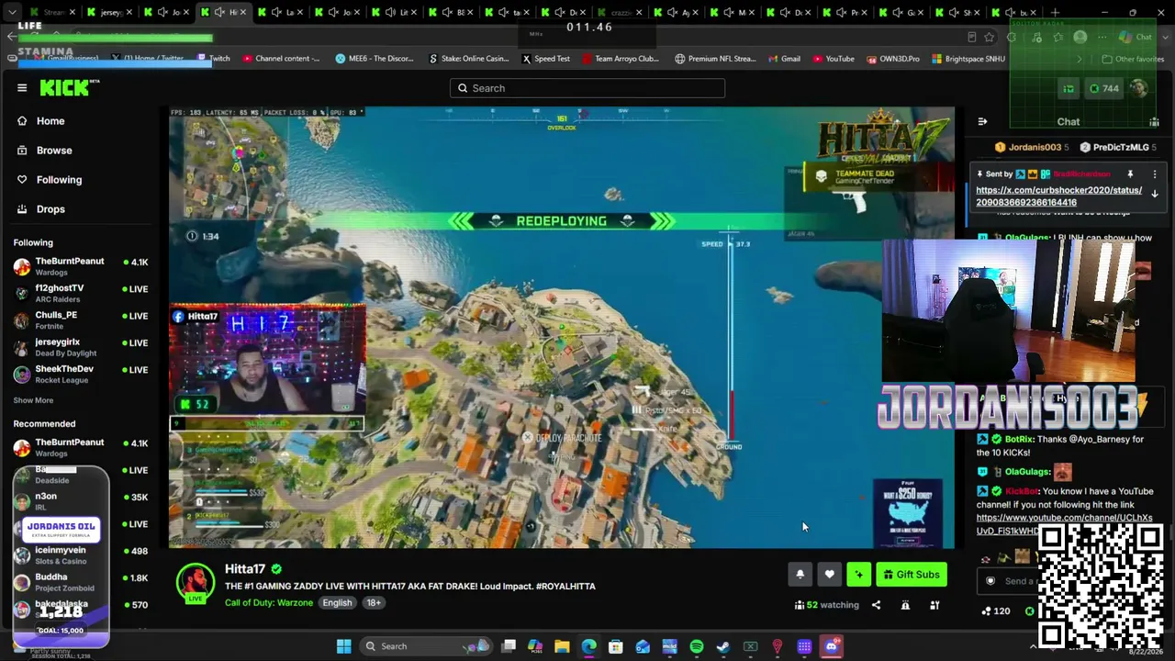
Task: Open the Speed Test bookmark
Action: [546, 59]
